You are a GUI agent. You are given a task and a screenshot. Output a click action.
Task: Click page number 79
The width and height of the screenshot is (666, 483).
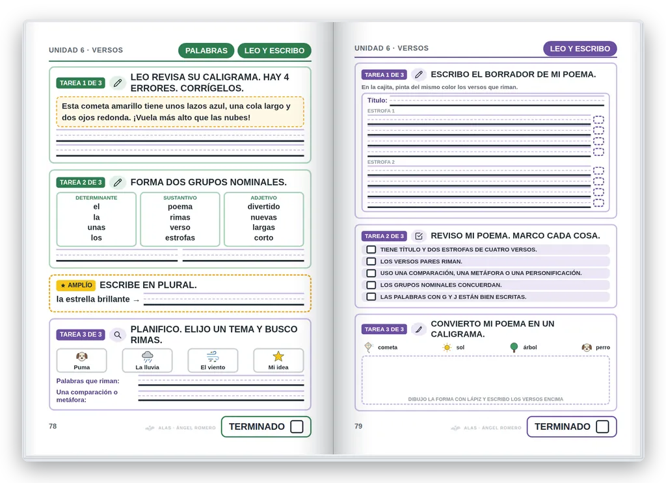point(358,426)
